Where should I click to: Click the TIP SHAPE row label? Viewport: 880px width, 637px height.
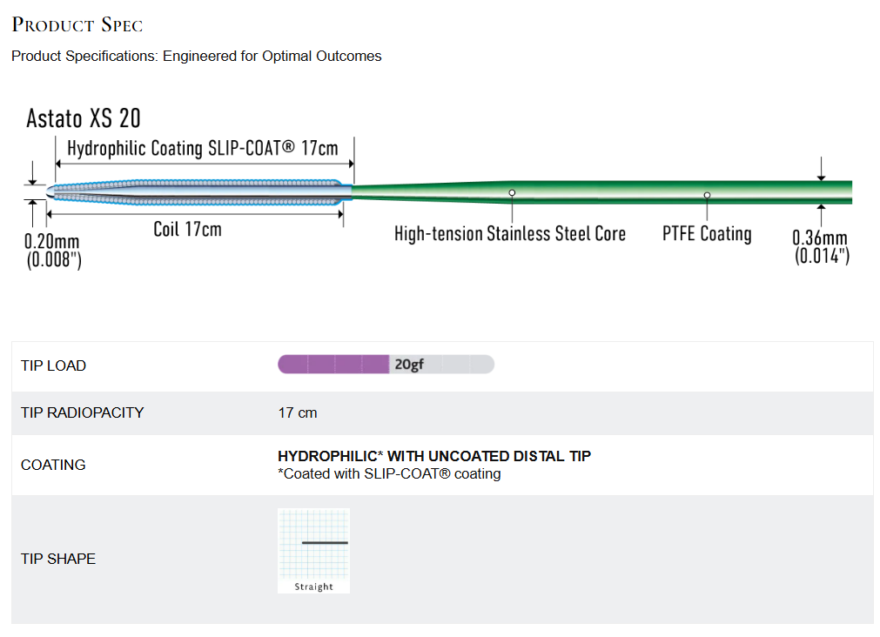[58, 559]
